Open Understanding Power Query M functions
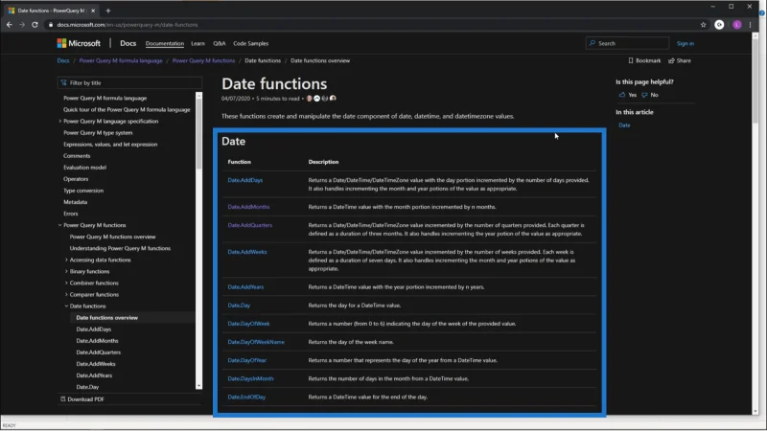 point(120,248)
